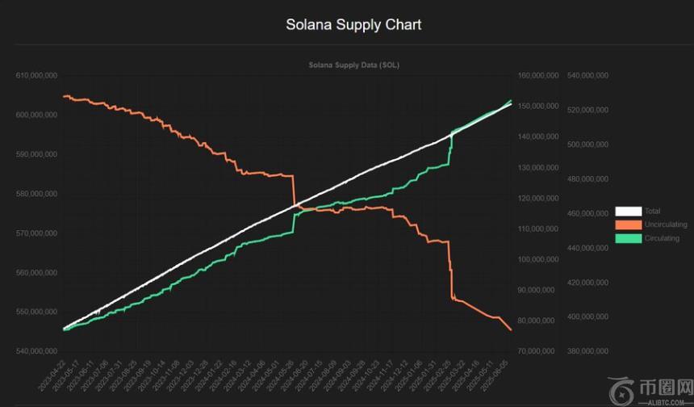
Task: Hide the Uncirculating series via its legend label
Action: click(665, 224)
